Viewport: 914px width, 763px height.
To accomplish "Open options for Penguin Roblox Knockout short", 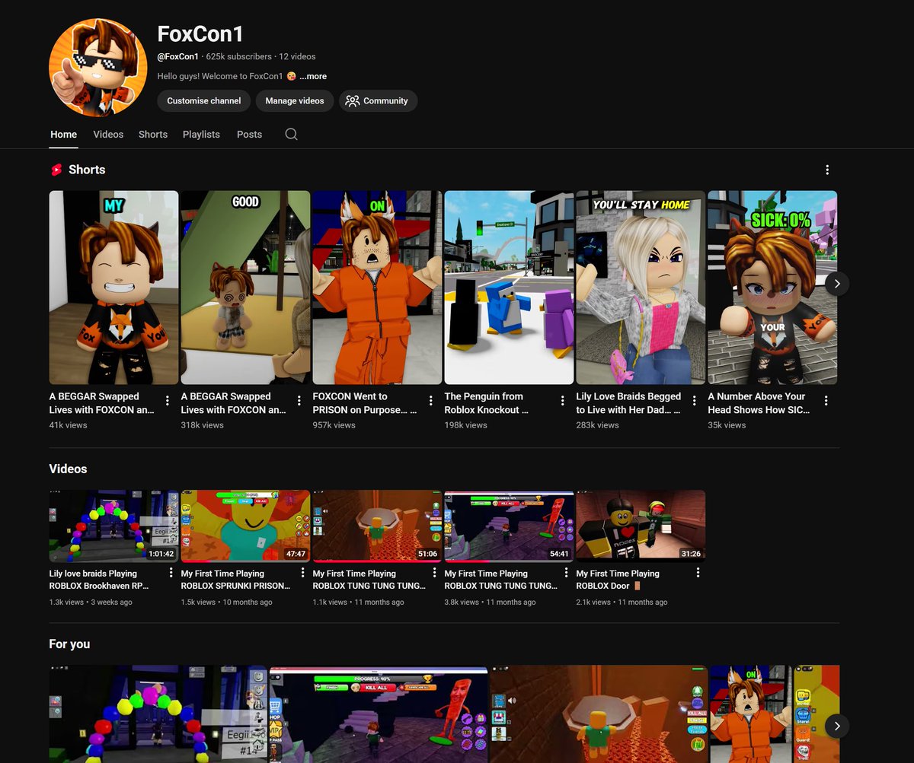I will 563,401.
